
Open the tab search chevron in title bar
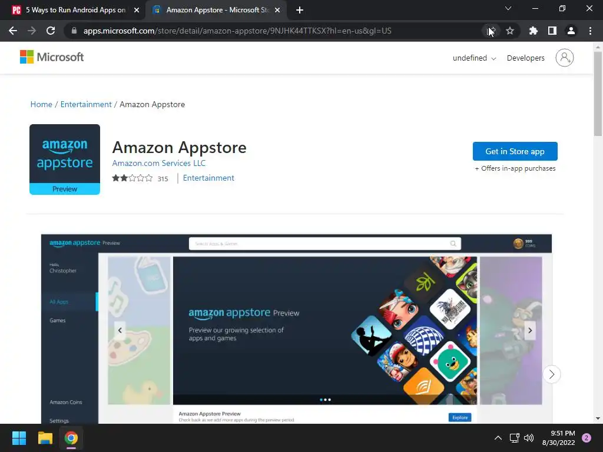coord(508,8)
